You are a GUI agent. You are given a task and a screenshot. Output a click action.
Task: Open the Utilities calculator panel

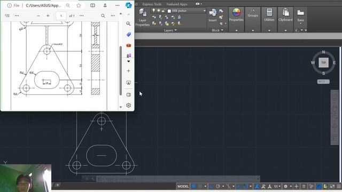[269, 15]
